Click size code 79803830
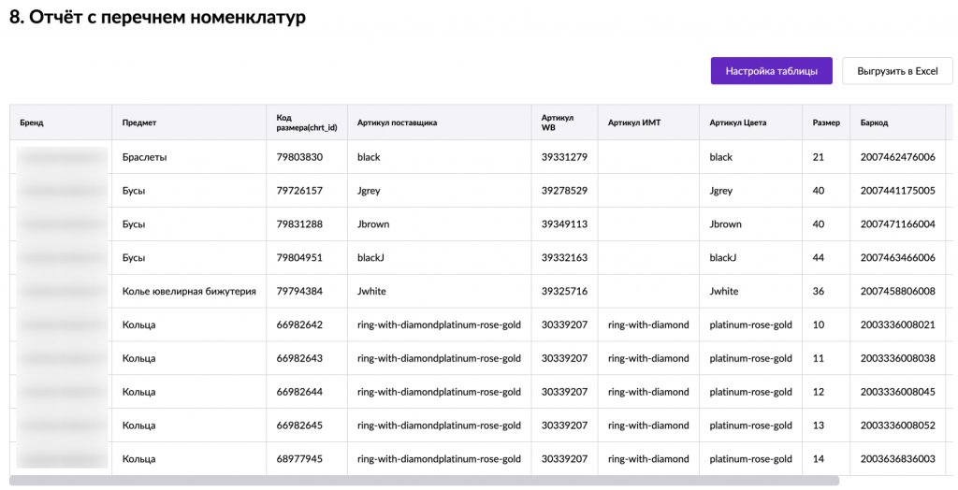Screen dimensions: 958x490 [x=299, y=157]
